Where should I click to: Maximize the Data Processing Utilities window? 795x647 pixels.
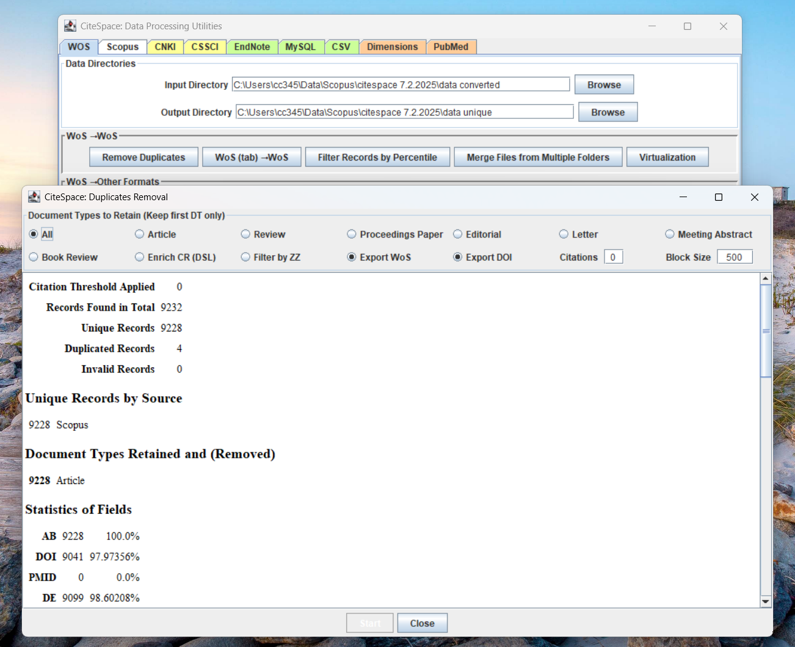[688, 26]
